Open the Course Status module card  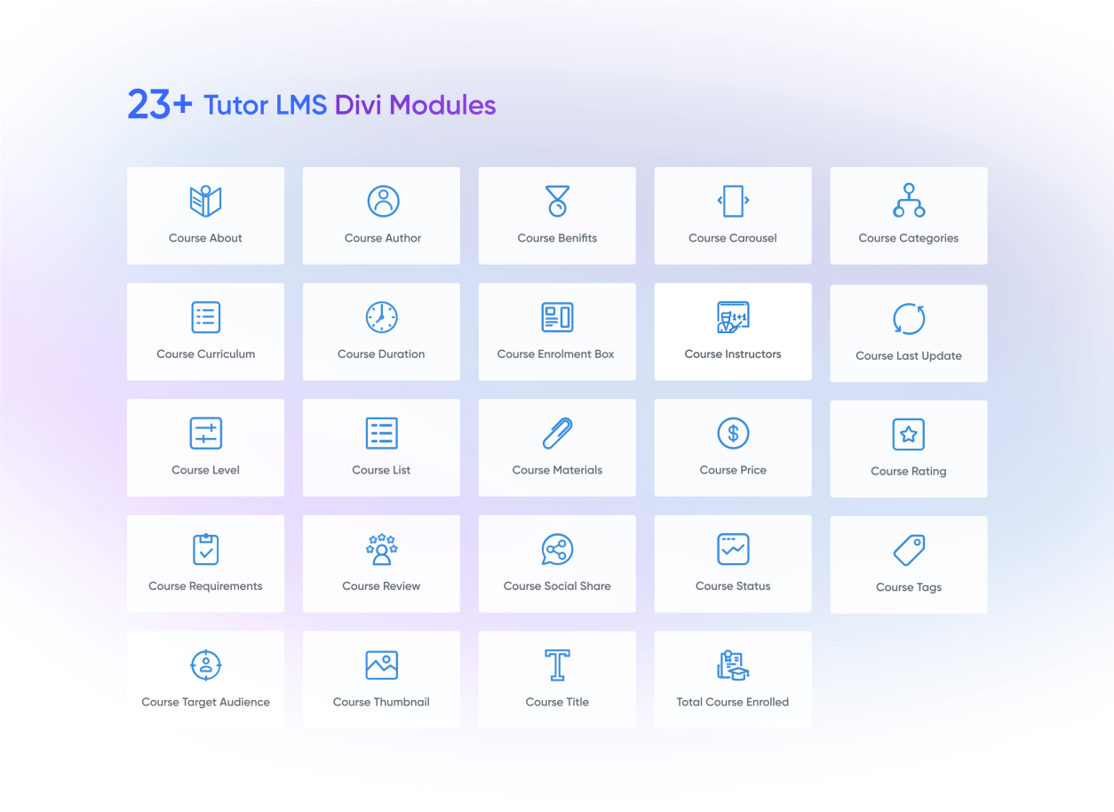coord(733,563)
